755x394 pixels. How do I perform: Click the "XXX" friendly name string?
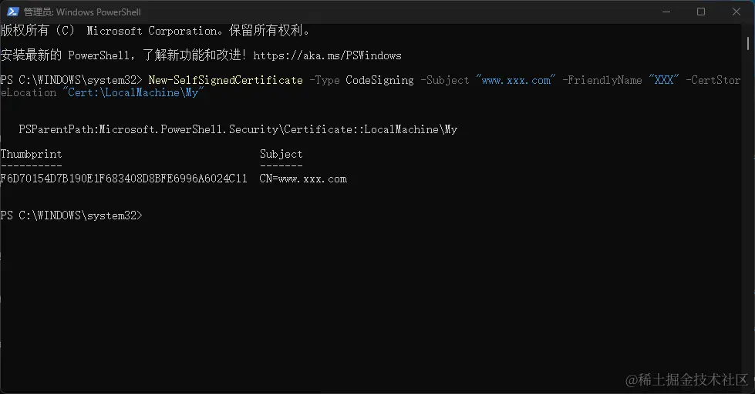(x=664, y=80)
